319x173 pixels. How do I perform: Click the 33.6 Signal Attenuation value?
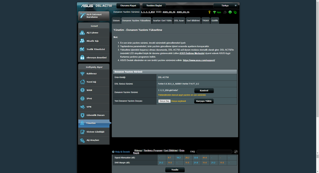click(x=196, y=158)
